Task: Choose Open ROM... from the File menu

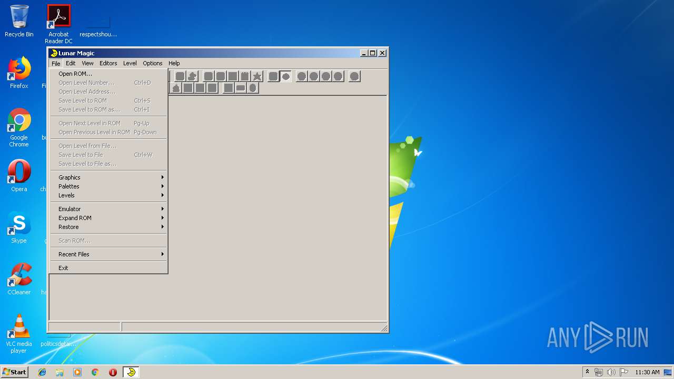Action: tap(108, 74)
